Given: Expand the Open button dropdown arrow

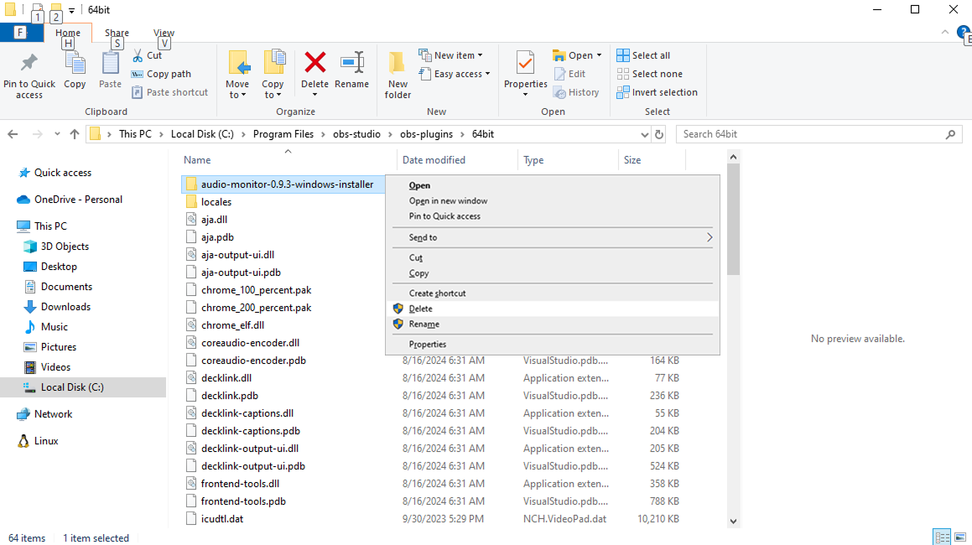Looking at the screenshot, I should click(599, 55).
